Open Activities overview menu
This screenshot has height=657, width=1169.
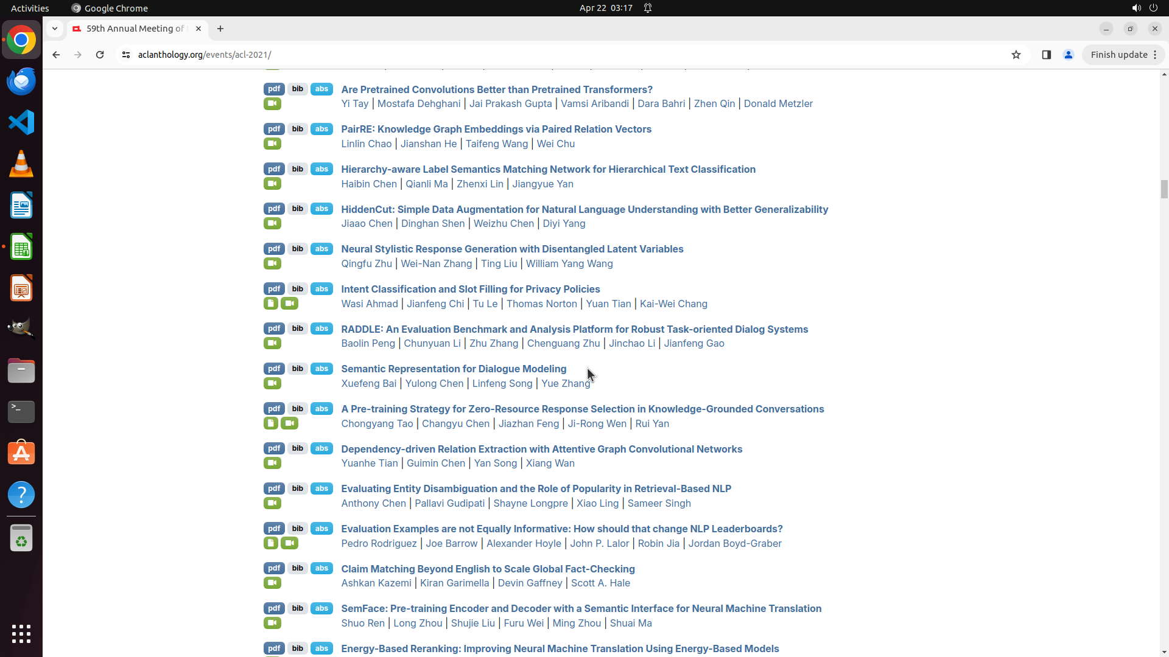pyautogui.click(x=30, y=8)
